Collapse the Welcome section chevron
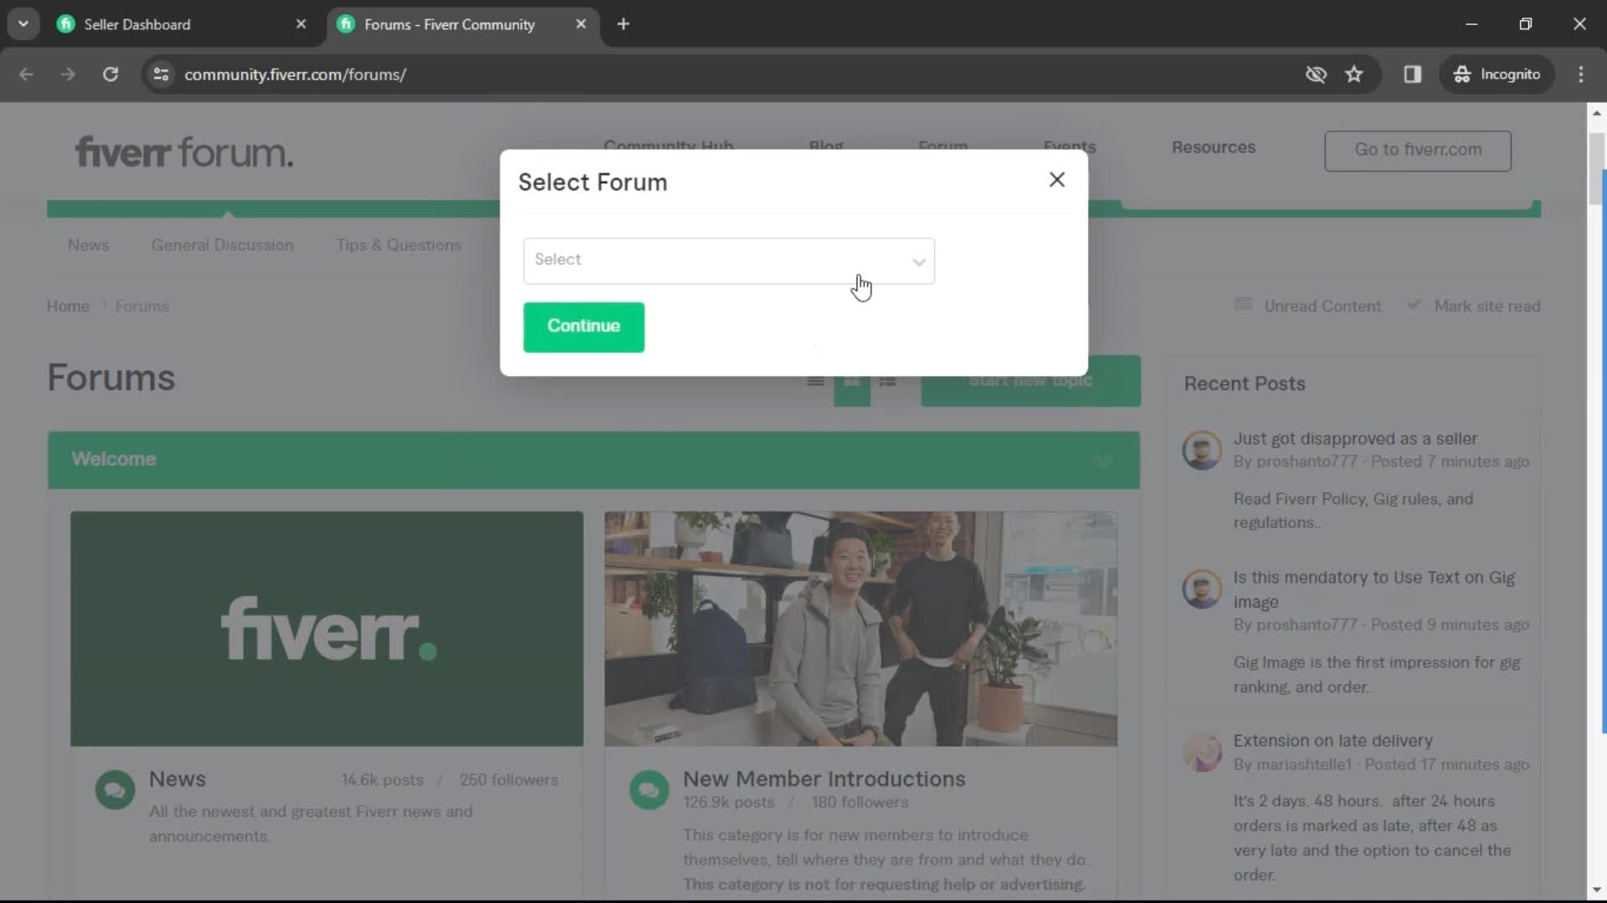This screenshot has height=903, width=1607. pos(1103,461)
